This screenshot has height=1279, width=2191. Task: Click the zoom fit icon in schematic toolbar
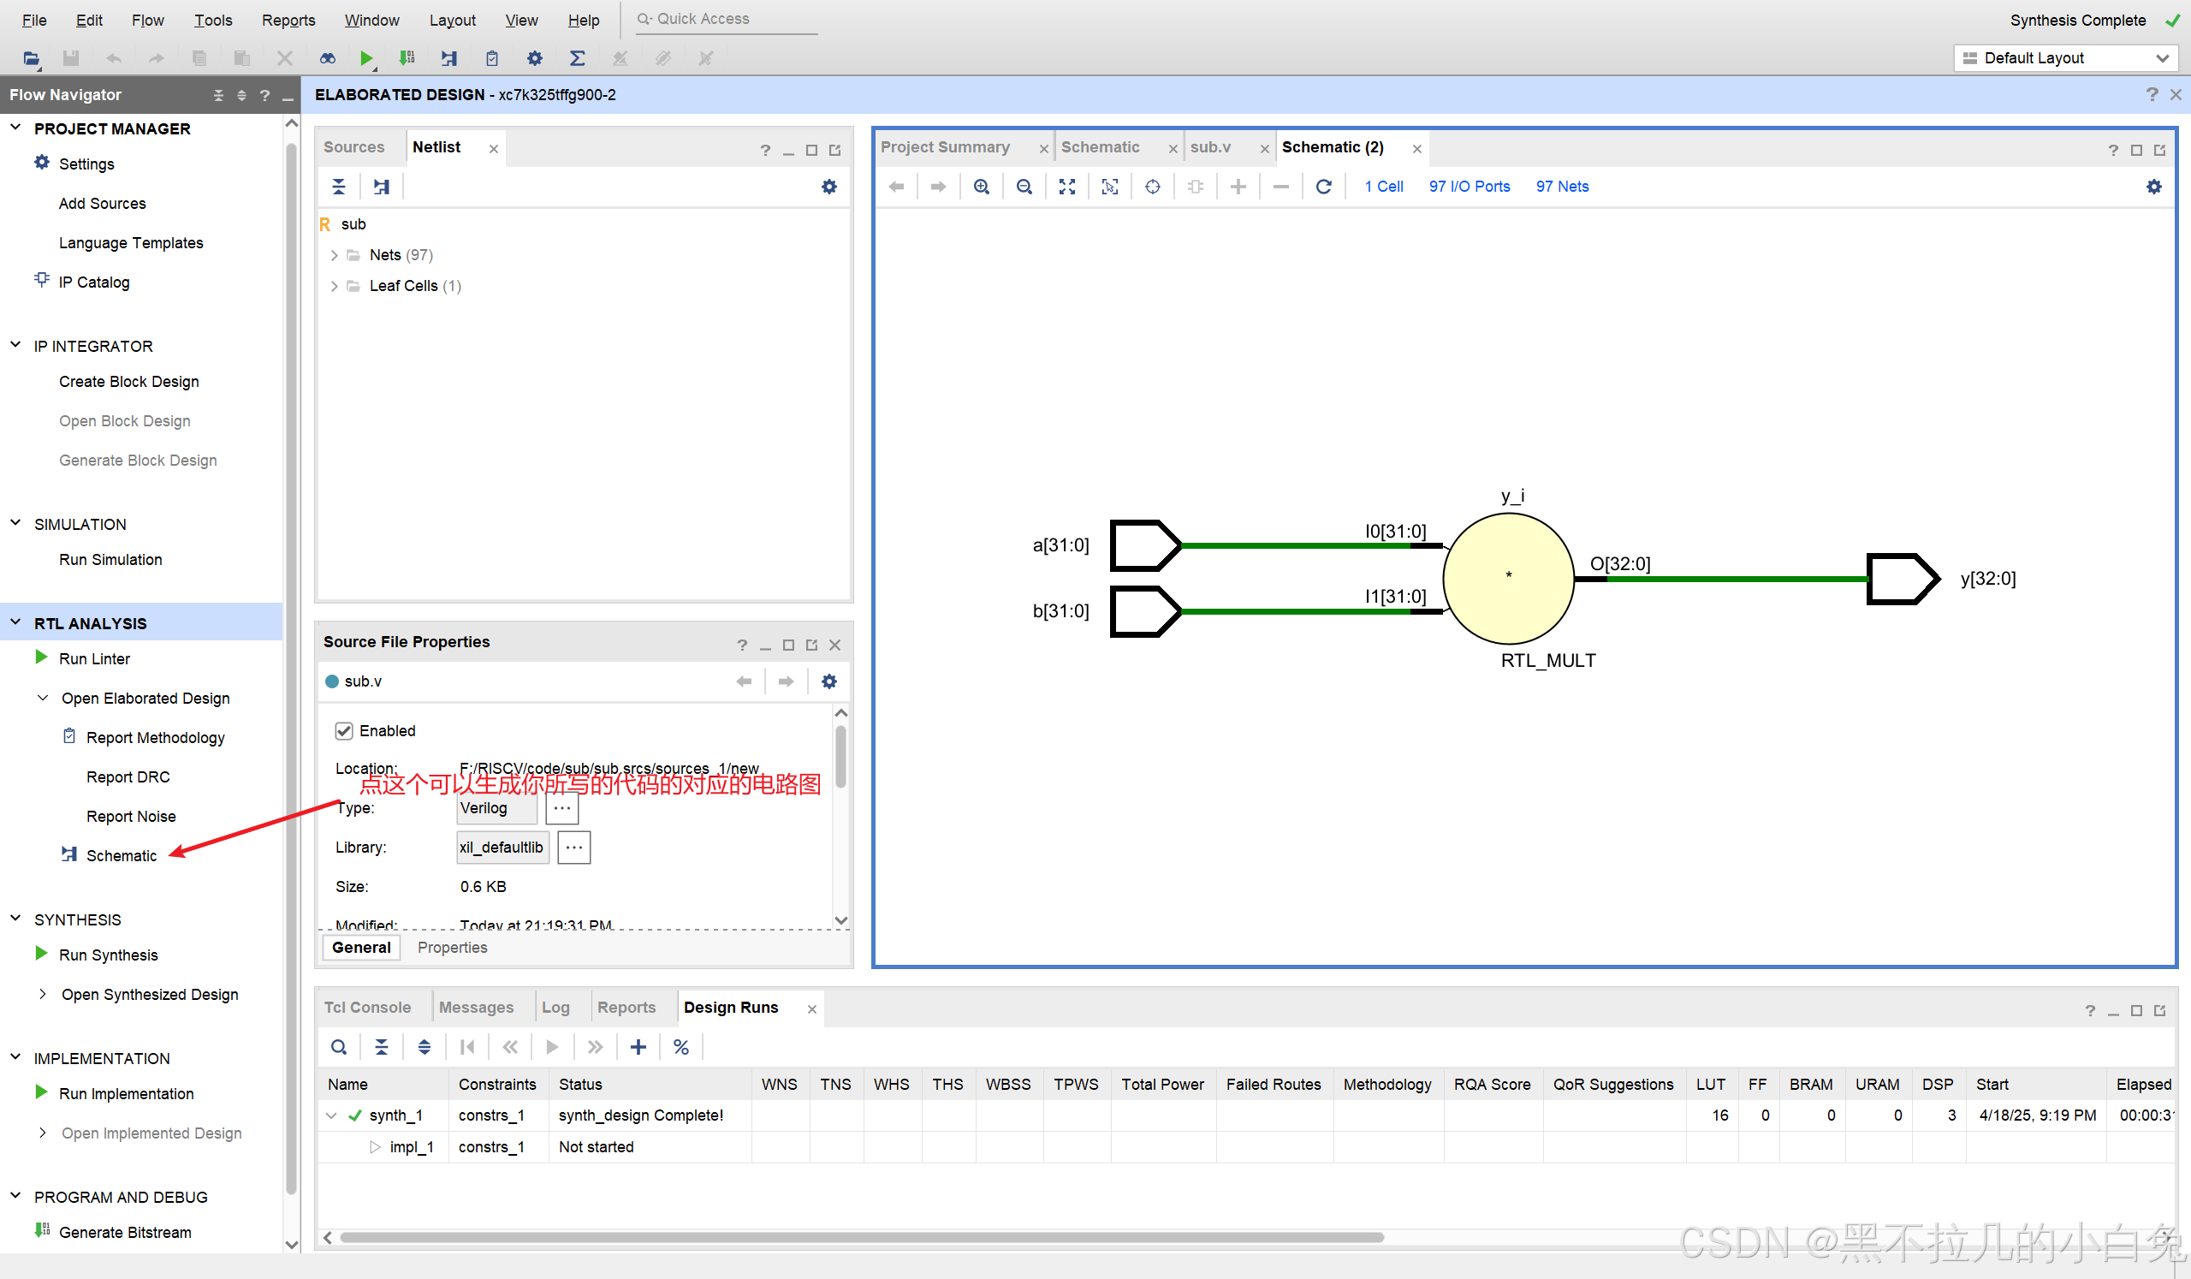[x=1066, y=186]
